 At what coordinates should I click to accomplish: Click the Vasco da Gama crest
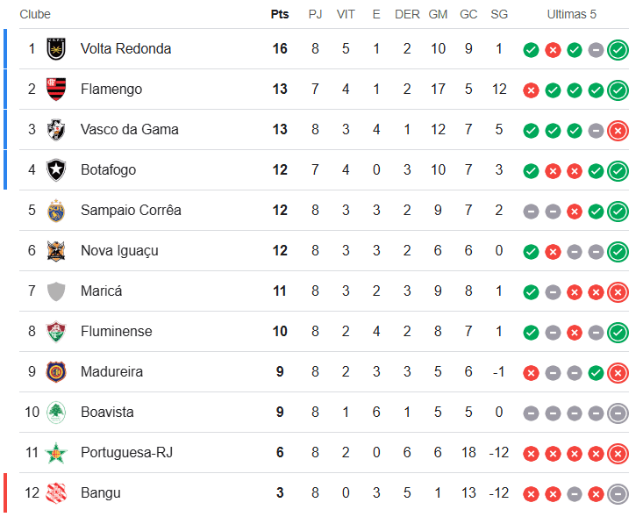[x=56, y=130]
